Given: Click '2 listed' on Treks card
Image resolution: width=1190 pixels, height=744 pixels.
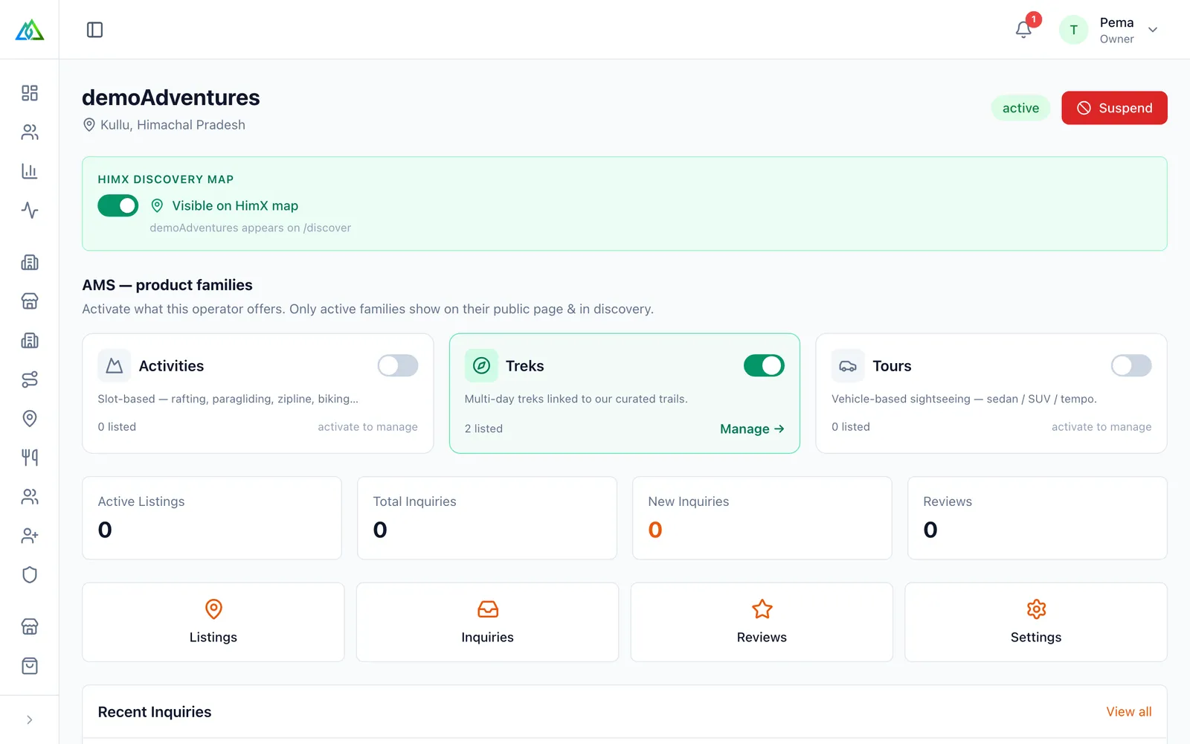Looking at the screenshot, I should 483,429.
